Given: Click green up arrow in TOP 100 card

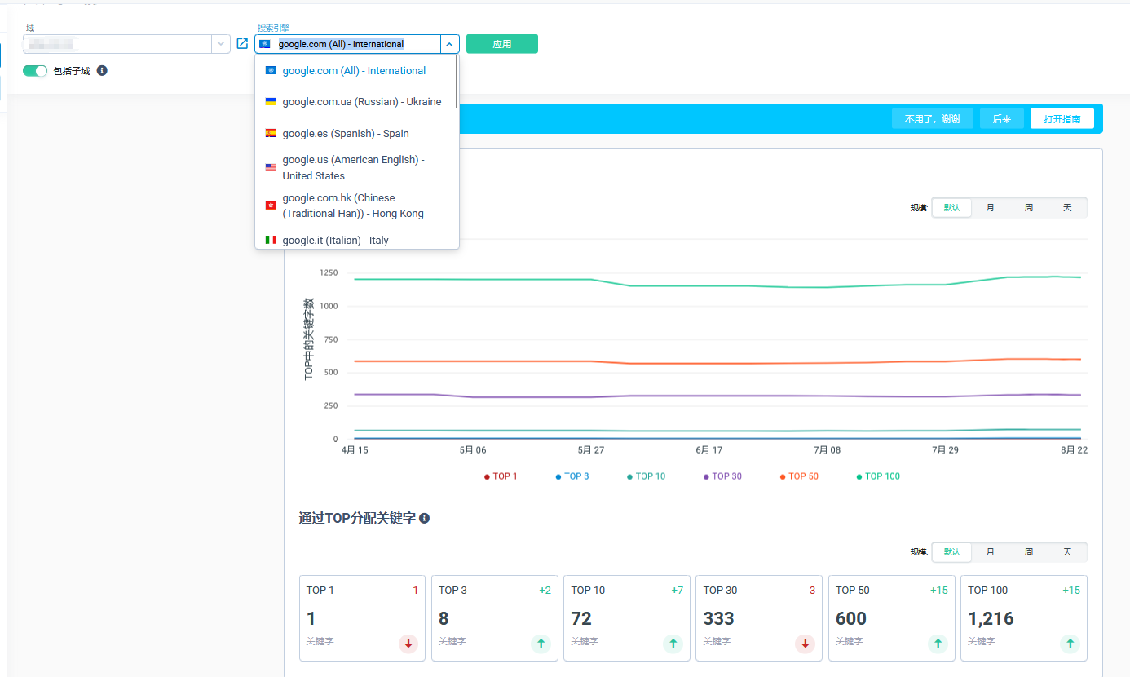Looking at the screenshot, I should click(x=1070, y=644).
